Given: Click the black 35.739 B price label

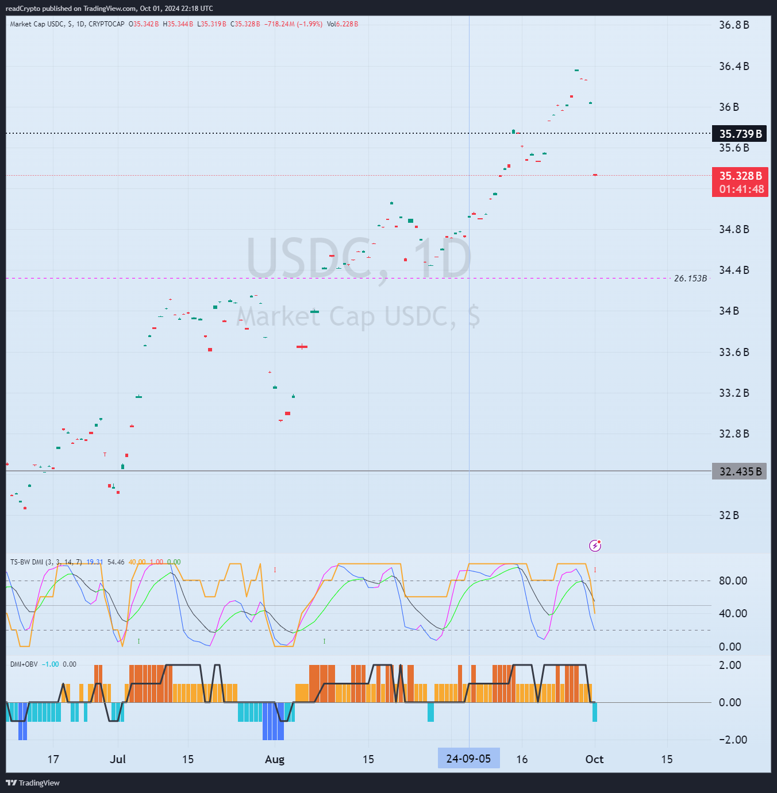Looking at the screenshot, I should pyautogui.click(x=740, y=134).
